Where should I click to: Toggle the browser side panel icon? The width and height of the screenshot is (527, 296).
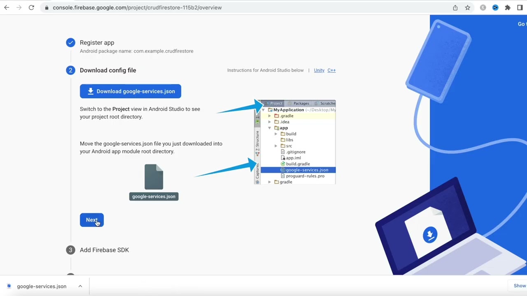(520, 7)
